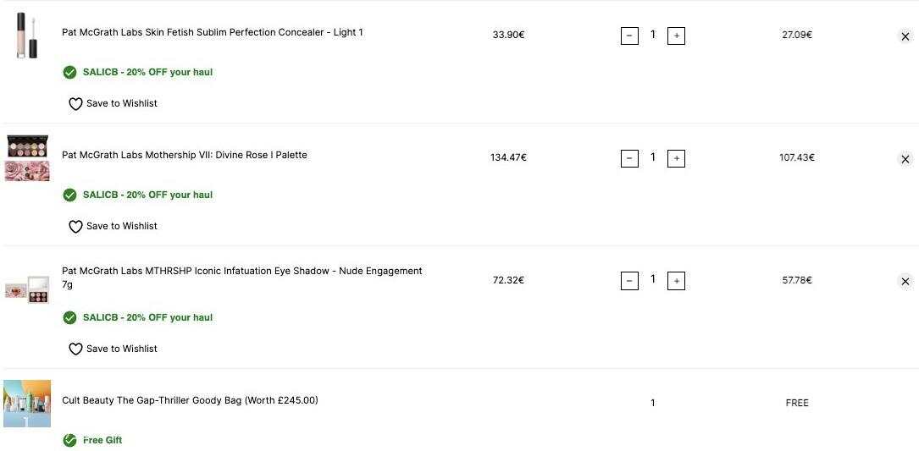Viewport: 919px width, 451px height.
Task: Open the Mothership VII: Divine Rose I Palette link
Action: coord(184,155)
